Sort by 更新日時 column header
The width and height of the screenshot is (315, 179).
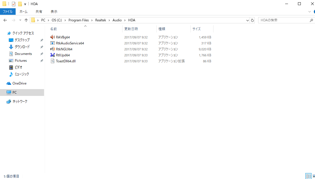coord(131,29)
